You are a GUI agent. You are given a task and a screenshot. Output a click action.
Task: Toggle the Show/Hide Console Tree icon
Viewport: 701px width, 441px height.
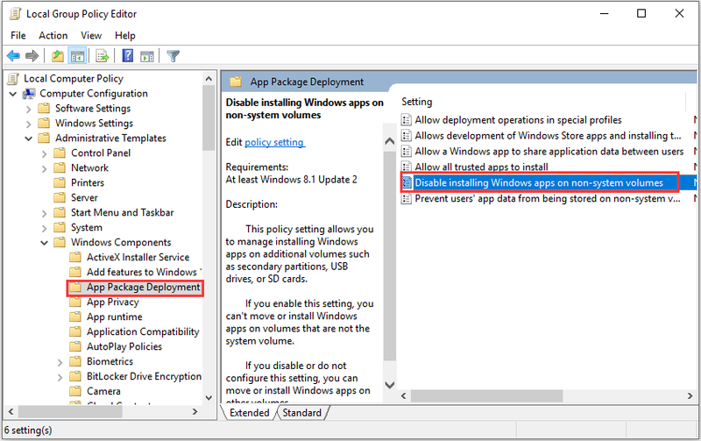pos(77,56)
